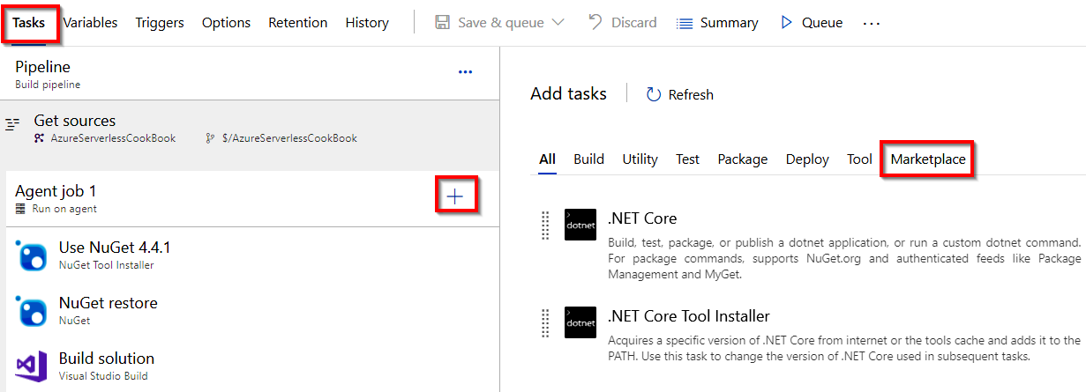The image size is (1086, 392).
Task: Switch to the Triggers tab
Action: (160, 23)
